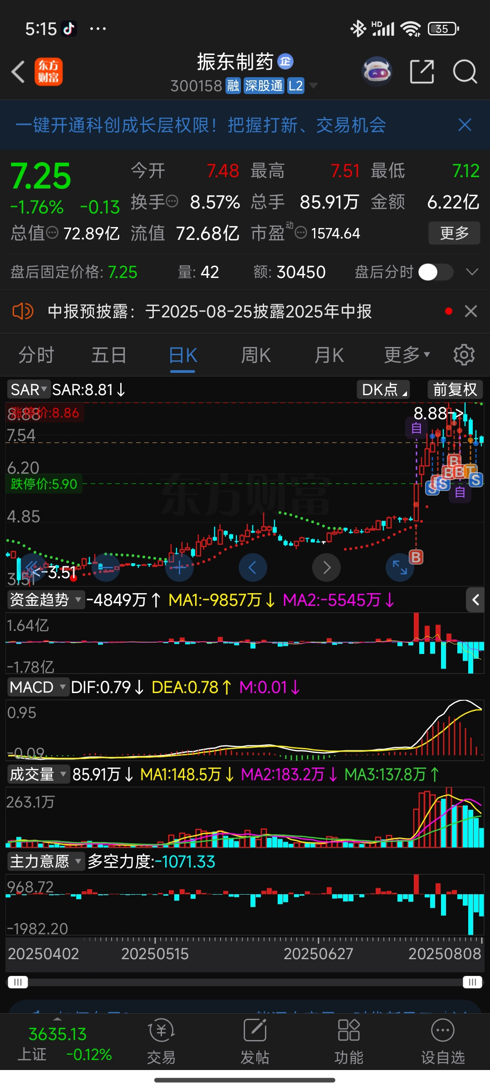Tap the 融 margin badge

233,86
